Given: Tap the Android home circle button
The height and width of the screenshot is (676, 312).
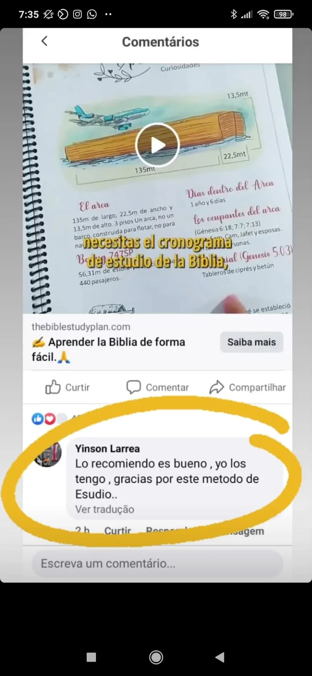Looking at the screenshot, I should pyautogui.click(x=156, y=657).
